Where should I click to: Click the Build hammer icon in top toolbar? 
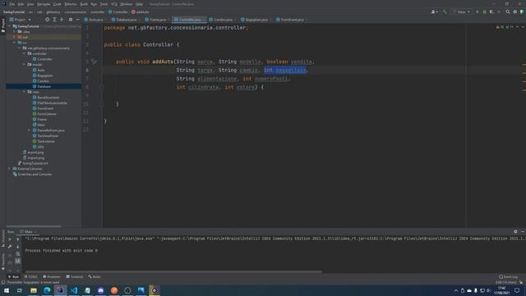coord(445,12)
